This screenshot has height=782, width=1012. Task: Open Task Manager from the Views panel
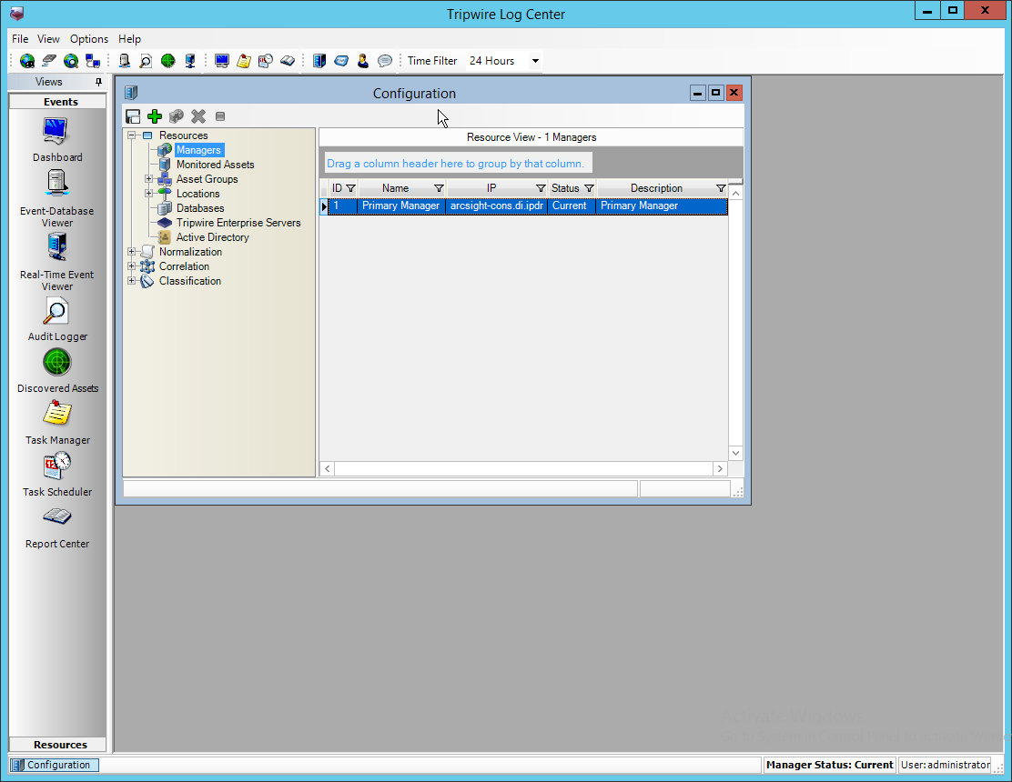(x=56, y=422)
